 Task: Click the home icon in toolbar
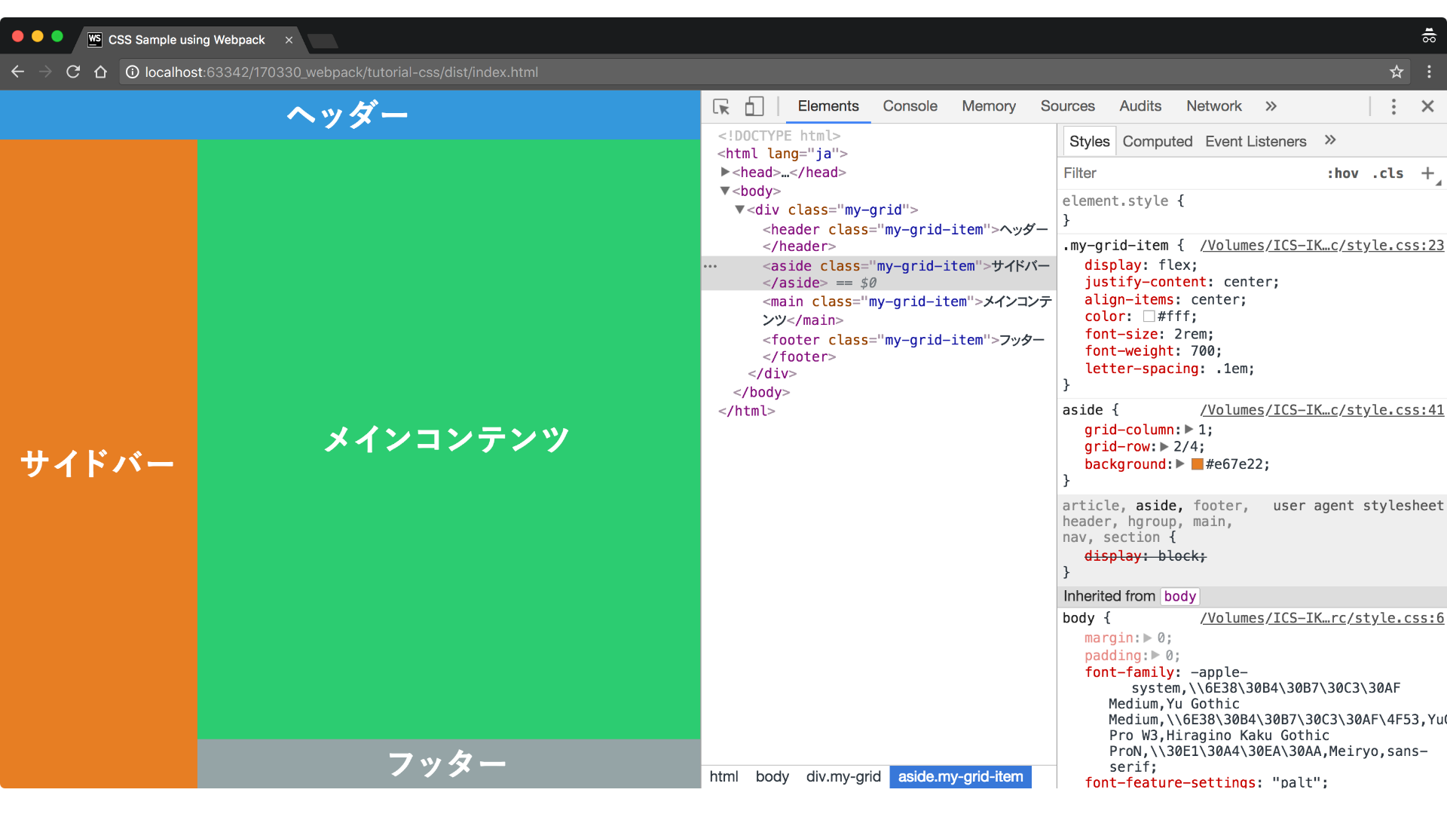point(100,72)
